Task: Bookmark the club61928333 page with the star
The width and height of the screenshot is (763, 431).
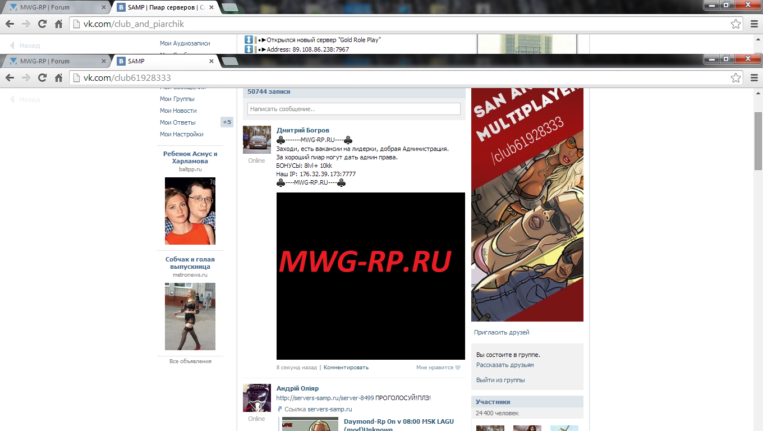Action: (736, 78)
